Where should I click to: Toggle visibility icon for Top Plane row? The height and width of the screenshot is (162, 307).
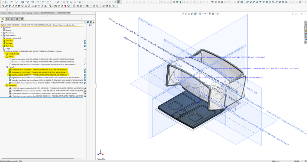point(85,43)
